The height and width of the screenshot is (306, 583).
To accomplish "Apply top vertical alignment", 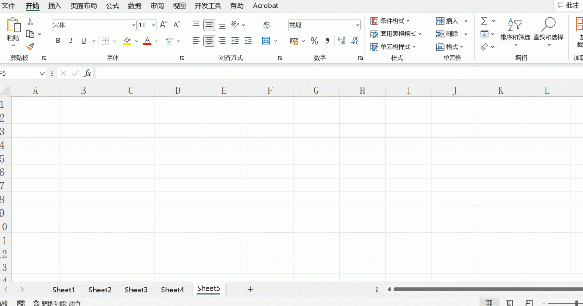I will pos(196,25).
